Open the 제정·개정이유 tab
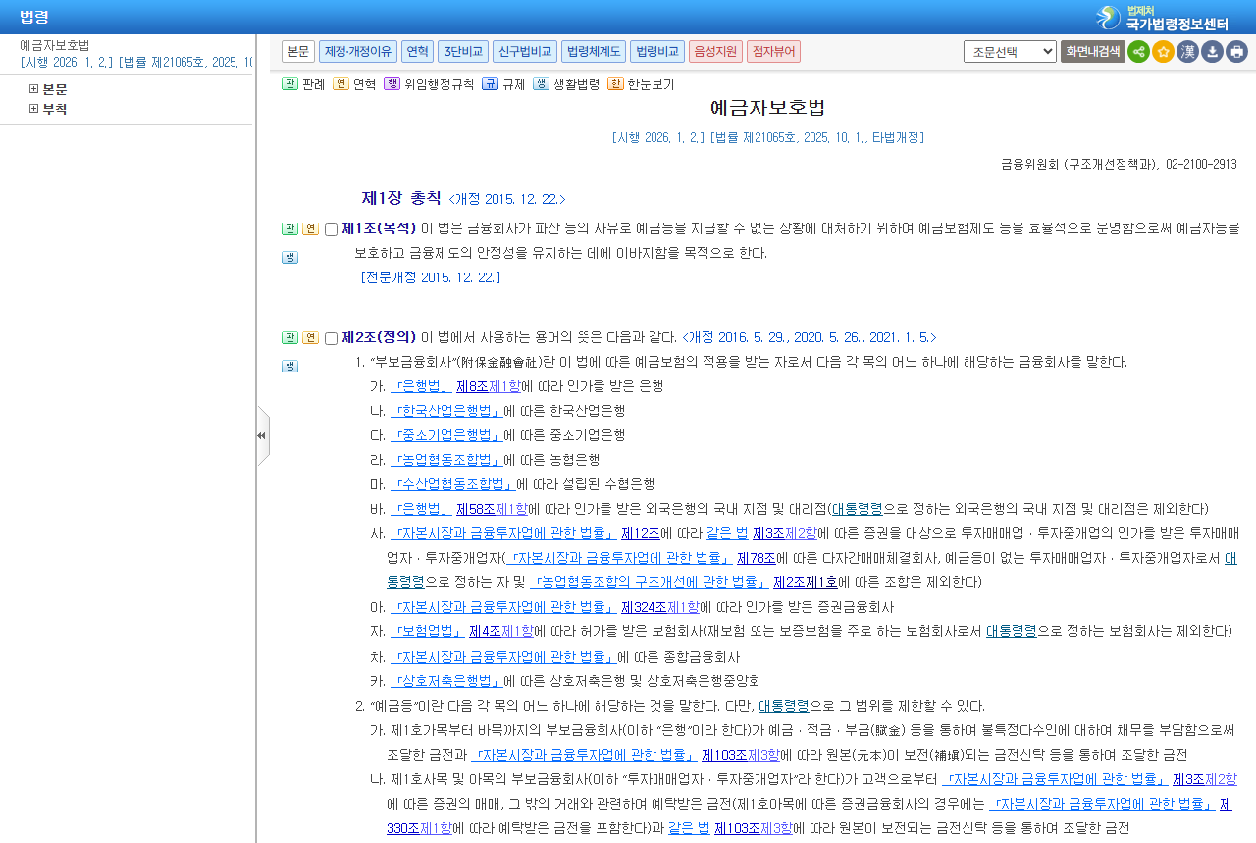The image size is (1256, 843). click(358, 51)
